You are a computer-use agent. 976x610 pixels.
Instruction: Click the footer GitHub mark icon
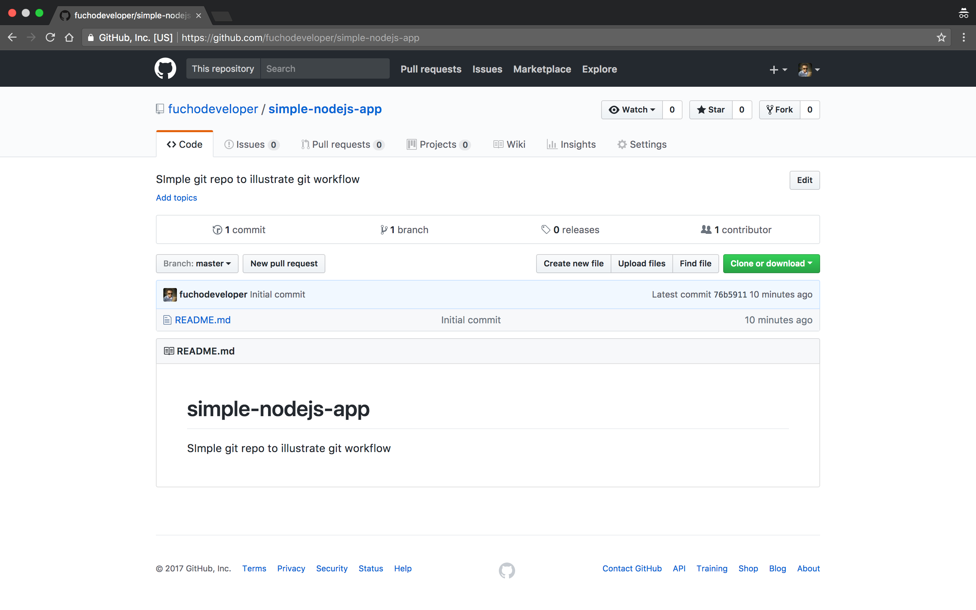507,570
